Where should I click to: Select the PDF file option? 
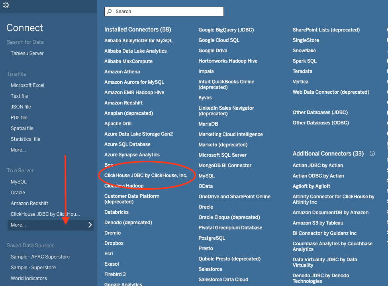click(x=19, y=118)
